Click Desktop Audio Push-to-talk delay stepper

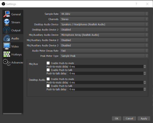(145, 89)
